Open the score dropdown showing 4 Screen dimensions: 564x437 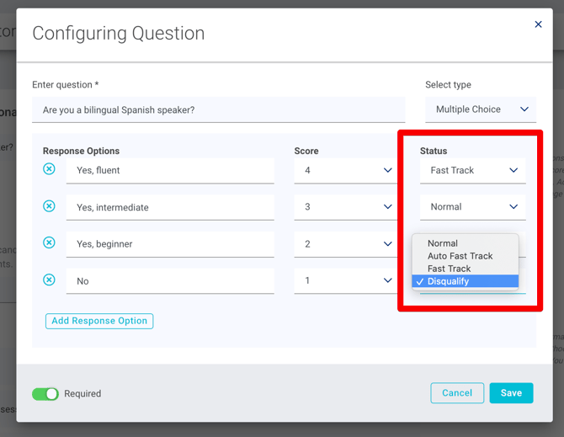[347, 170]
